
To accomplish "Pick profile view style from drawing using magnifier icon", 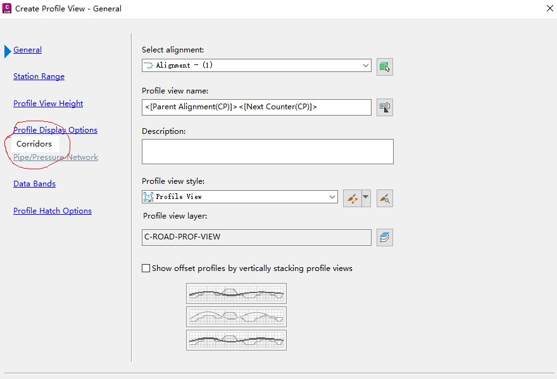I will tap(384, 198).
